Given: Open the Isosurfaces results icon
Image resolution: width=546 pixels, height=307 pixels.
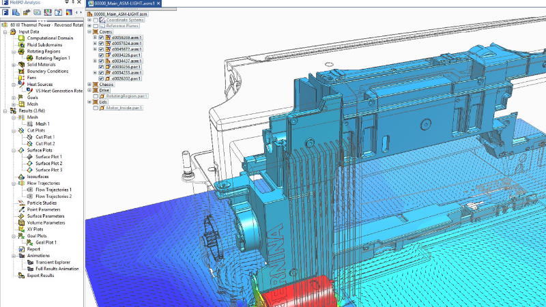Looking at the screenshot, I should tap(21, 177).
